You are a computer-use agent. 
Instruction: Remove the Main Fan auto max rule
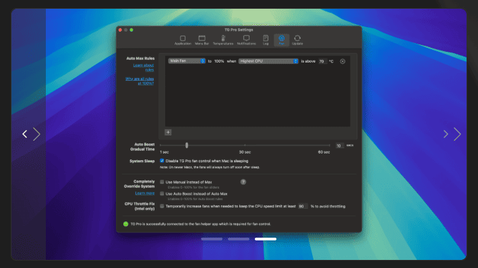(x=342, y=61)
